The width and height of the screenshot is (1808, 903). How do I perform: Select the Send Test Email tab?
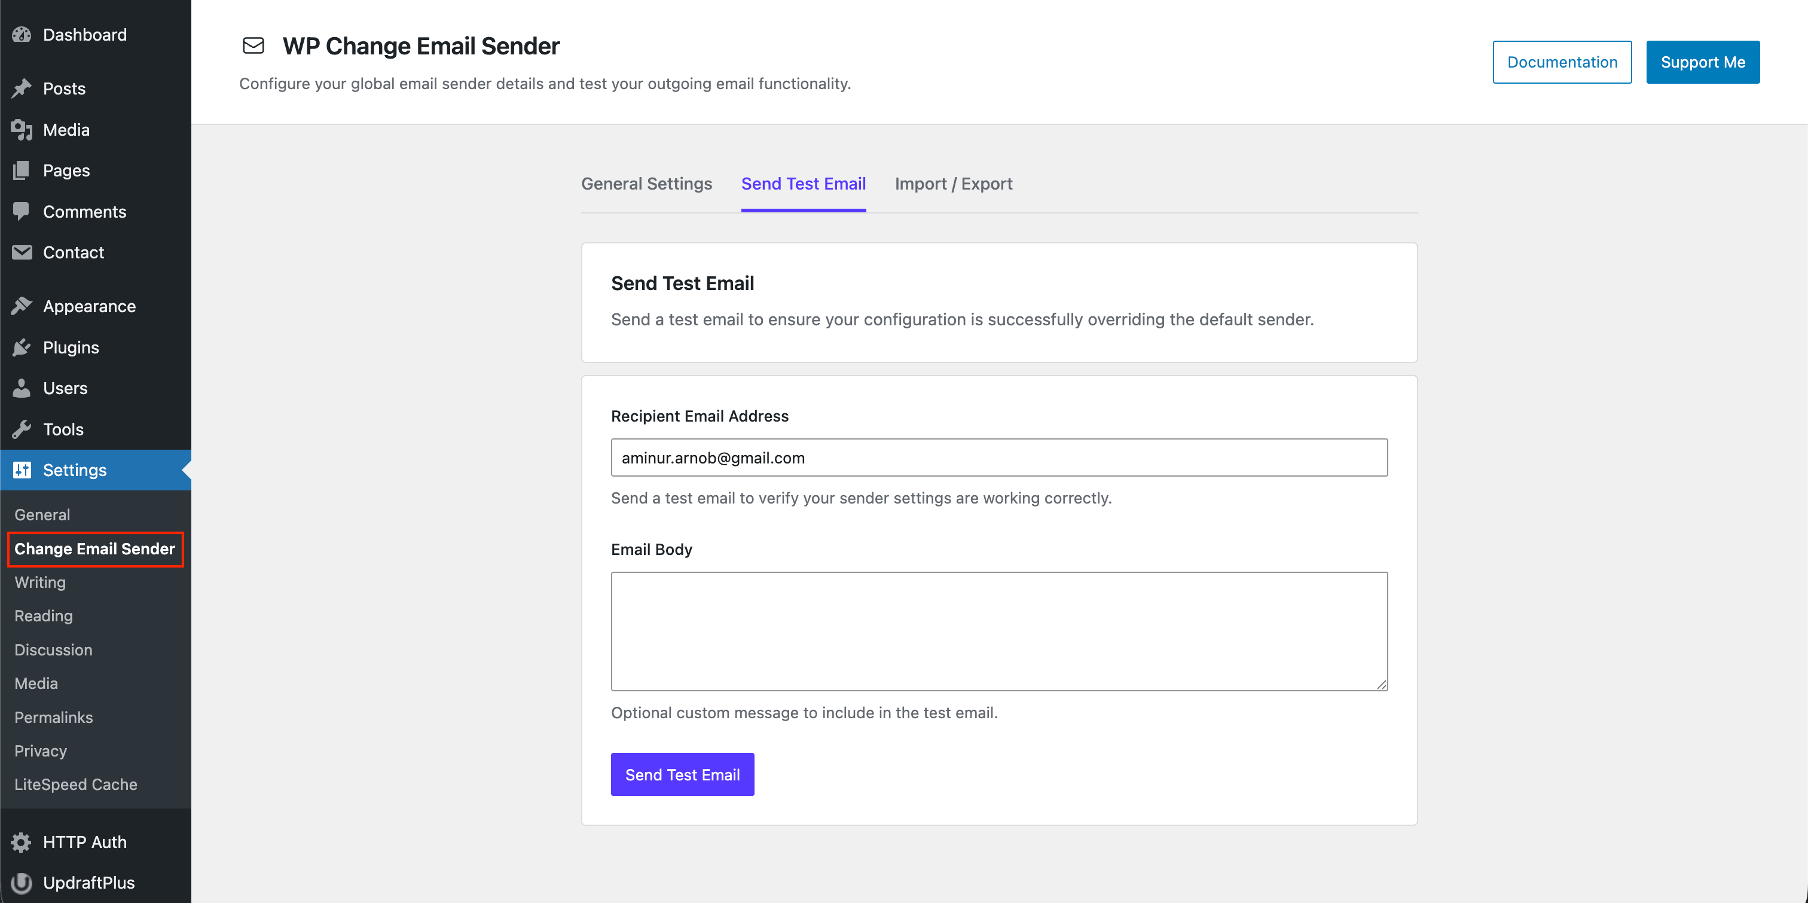tap(803, 183)
